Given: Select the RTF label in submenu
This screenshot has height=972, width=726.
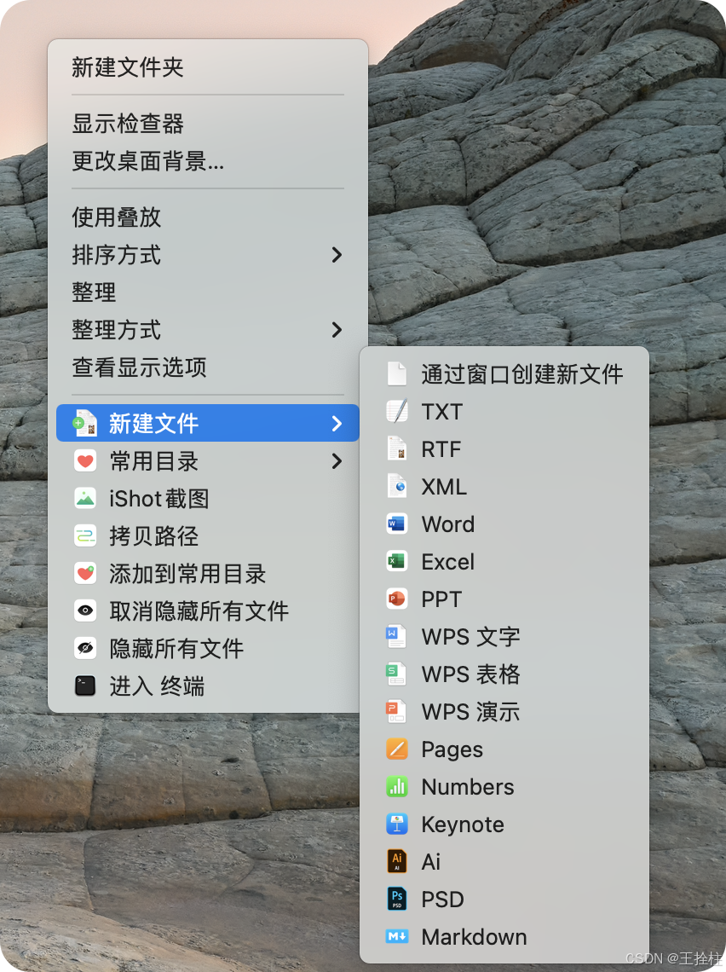Looking at the screenshot, I should (x=441, y=448).
